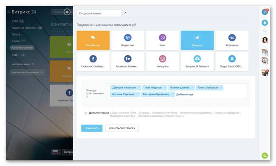Go to Задачи и Проекты menu item
276x166 pixels.
[x=24, y=28]
